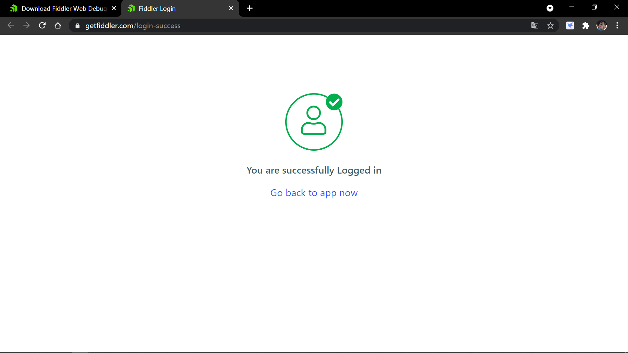Reload the login-success page
The width and height of the screenshot is (628, 353).
[42, 25]
